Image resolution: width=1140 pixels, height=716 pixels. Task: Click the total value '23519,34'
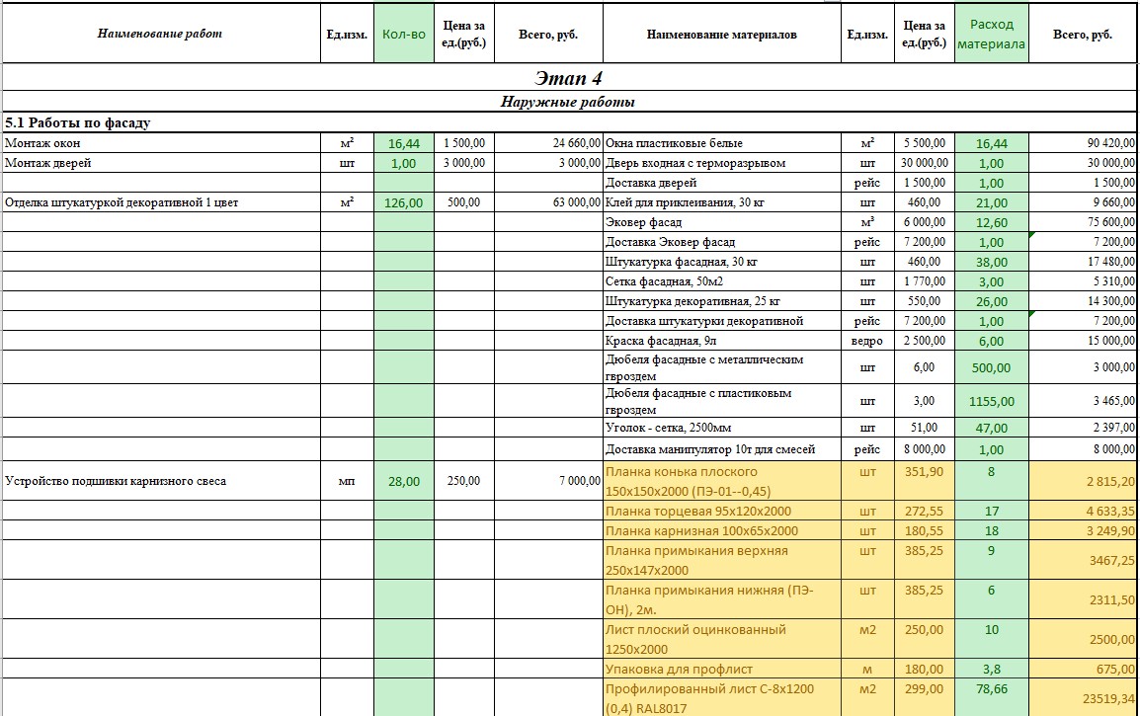[x=1083, y=697]
